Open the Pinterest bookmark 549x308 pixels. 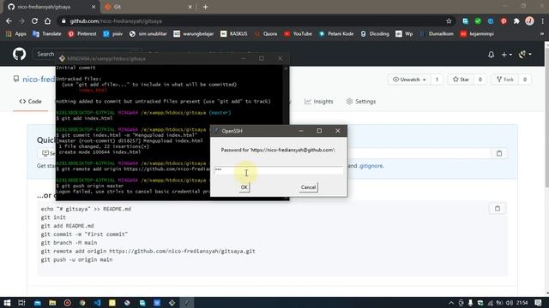click(x=82, y=34)
